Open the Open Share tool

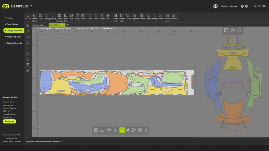tap(34, 18)
